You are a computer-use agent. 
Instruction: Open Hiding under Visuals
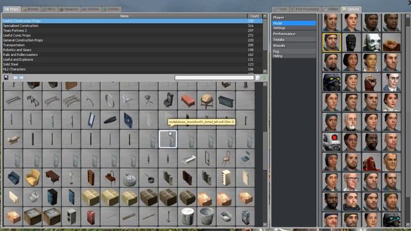[294, 56]
